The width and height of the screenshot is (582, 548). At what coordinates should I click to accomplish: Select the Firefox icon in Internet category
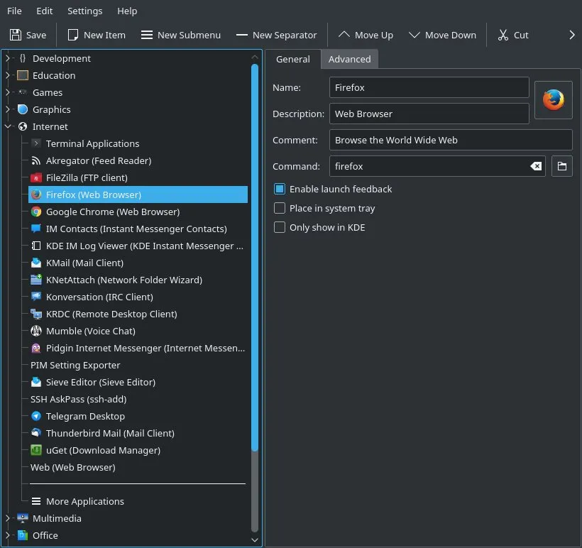pyautogui.click(x=35, y=194)
